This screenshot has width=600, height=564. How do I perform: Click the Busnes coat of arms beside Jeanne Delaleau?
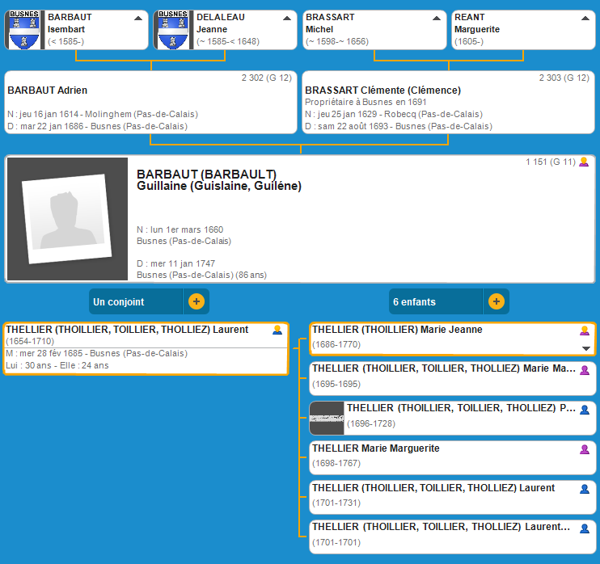(x=174, y=30)
